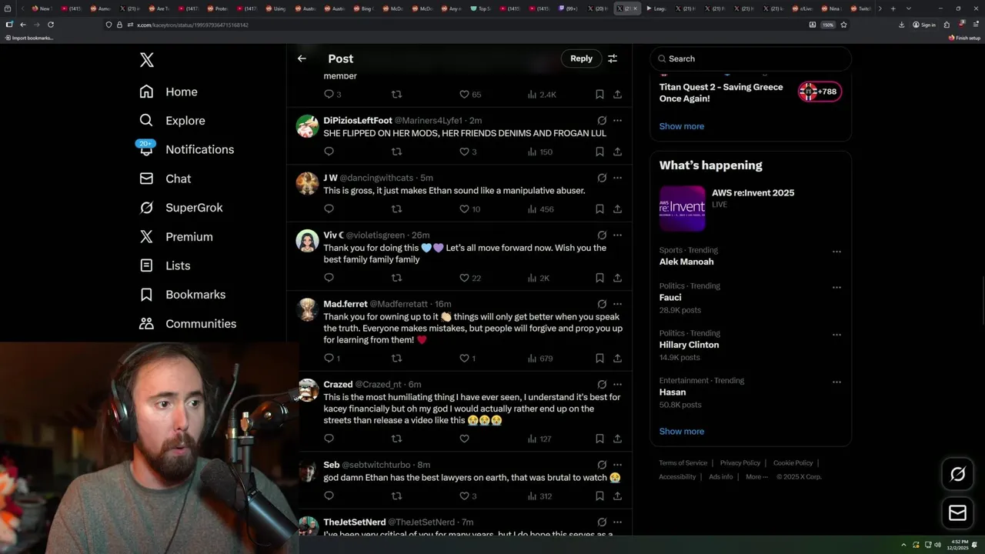Open floating Grok button
985x554 pixels.
click(x=957, y=474)
